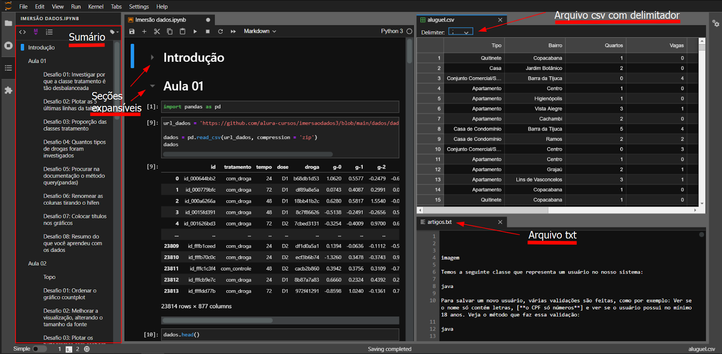
Task: Open the table of contents sidebar panel
Action: tap(8, 68)
